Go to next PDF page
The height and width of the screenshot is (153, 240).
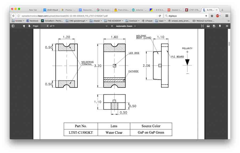click(29, 26)
